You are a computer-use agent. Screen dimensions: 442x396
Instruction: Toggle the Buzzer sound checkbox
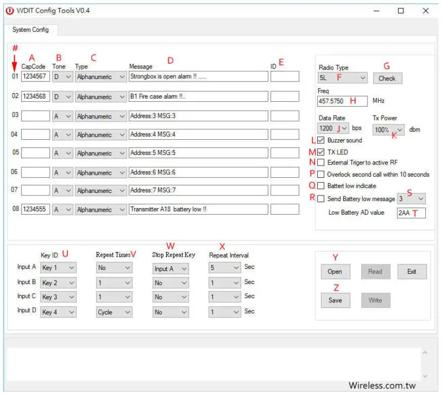point(321,140)
